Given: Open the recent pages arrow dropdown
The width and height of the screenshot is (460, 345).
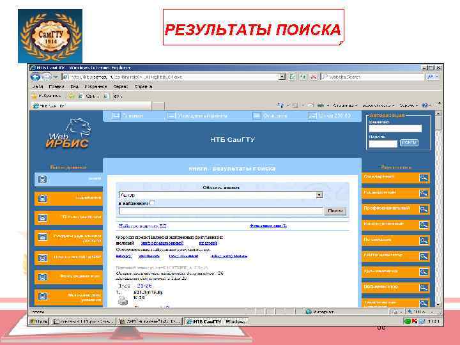Looking at the screenshot, I should tap(56, 77).
